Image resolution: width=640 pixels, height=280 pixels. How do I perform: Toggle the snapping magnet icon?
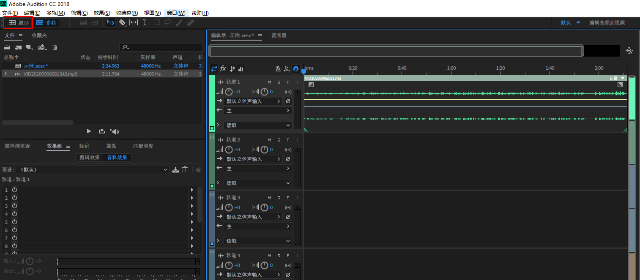[x=296, y=68]
